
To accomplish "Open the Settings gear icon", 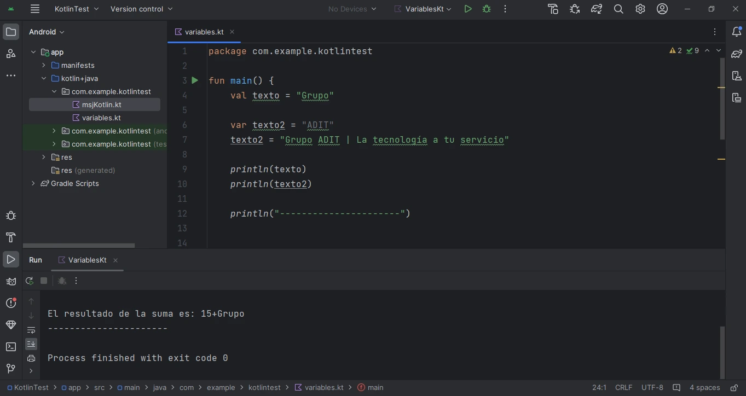I will 640,9.
